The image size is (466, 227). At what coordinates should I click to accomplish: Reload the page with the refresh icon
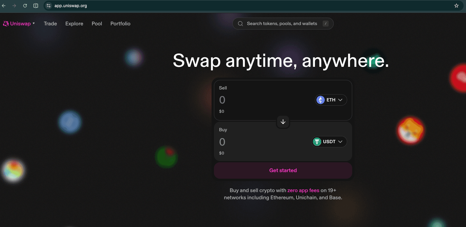click(25, 6)
